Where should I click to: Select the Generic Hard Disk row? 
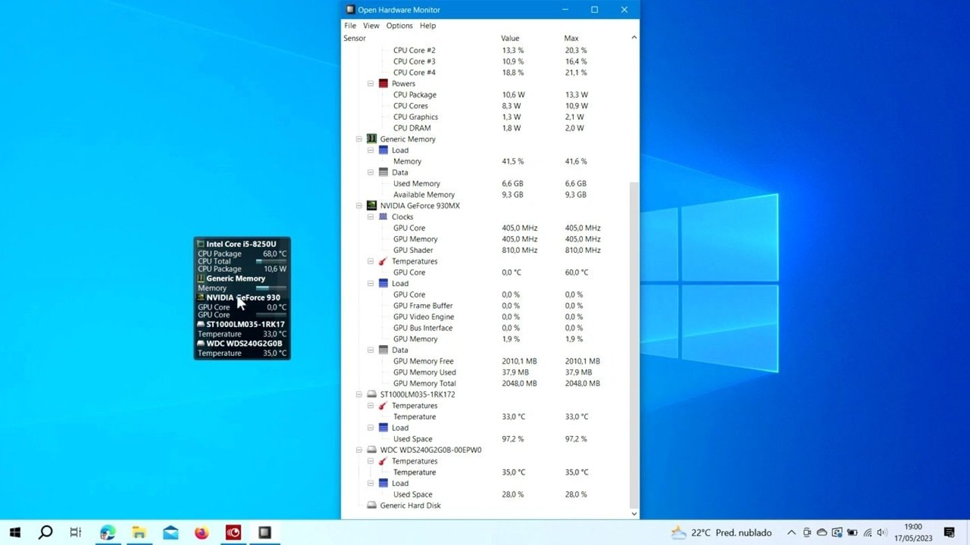coord(490,505)
